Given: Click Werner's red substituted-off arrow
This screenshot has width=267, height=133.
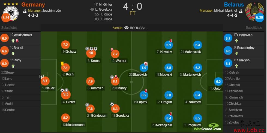Looking at the screenshot, I should click(112, 49).
